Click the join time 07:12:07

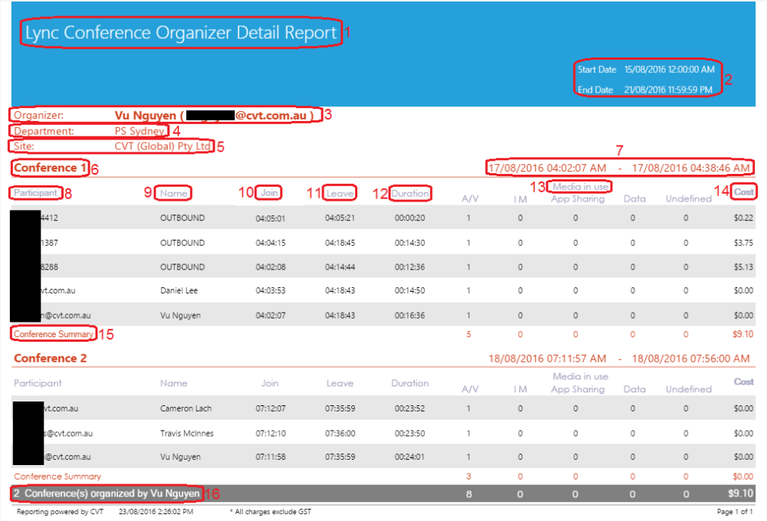[x=271, y=408]
